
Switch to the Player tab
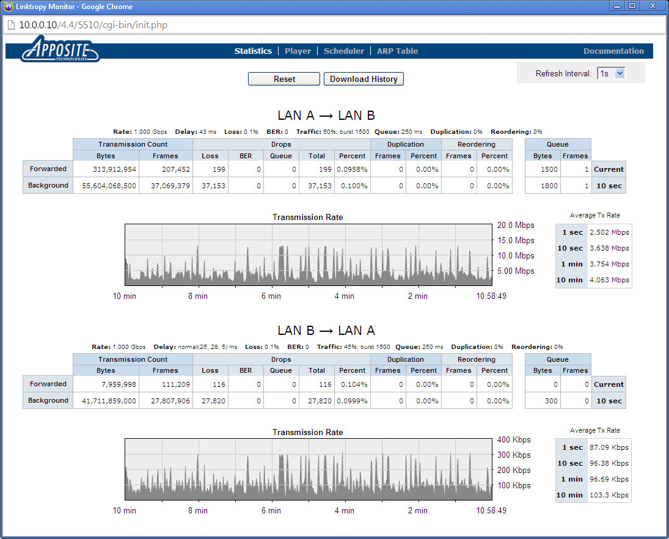click(x=298, y=51)
